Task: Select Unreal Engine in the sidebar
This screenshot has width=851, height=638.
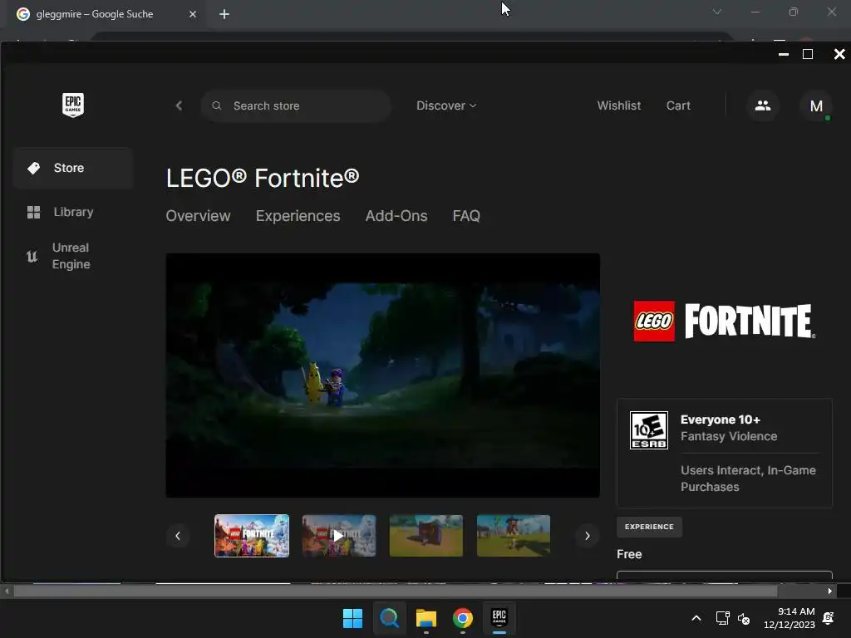Action: (x=73, y=256)
